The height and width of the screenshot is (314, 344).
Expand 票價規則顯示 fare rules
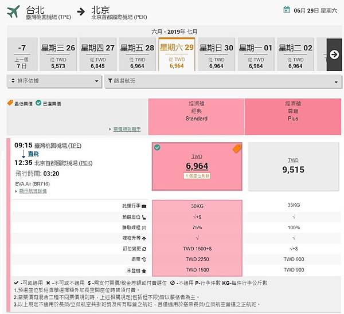[x=127, y=129]
